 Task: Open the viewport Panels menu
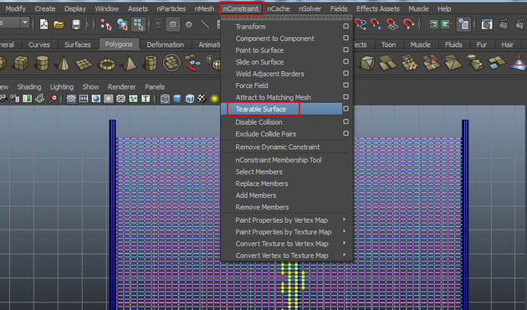155,87
